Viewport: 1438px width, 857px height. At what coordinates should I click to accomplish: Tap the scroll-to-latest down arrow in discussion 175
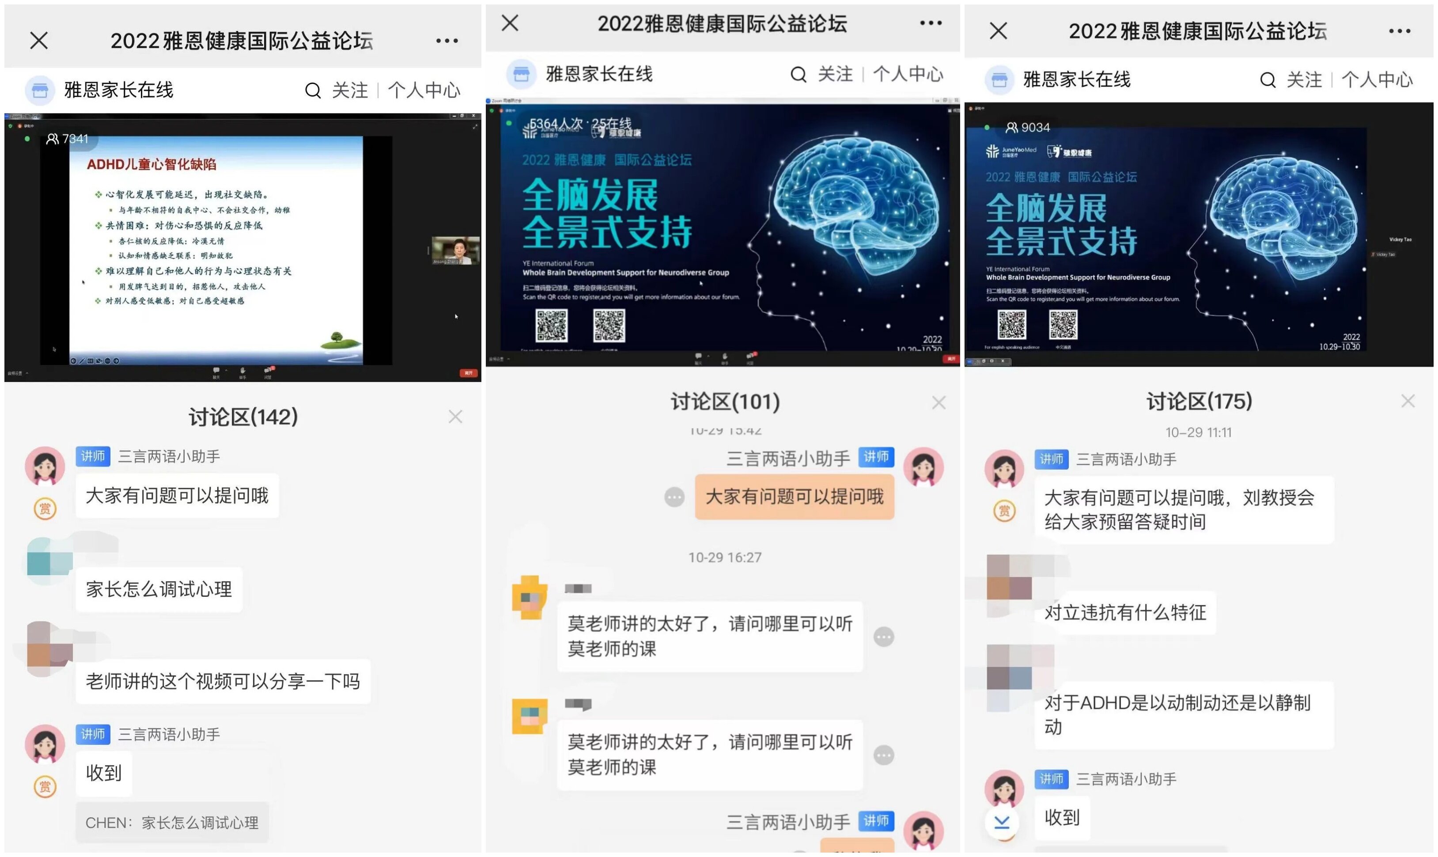pyautogui.click(x=1003, y=823)
